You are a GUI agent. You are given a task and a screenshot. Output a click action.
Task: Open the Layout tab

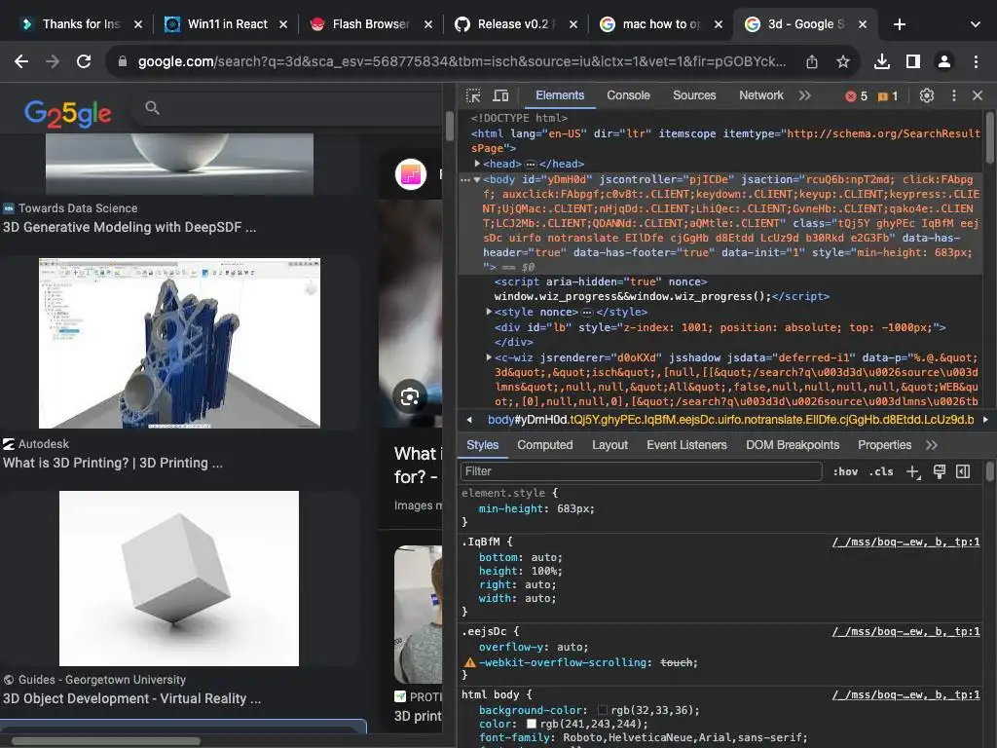coord(609,445)
